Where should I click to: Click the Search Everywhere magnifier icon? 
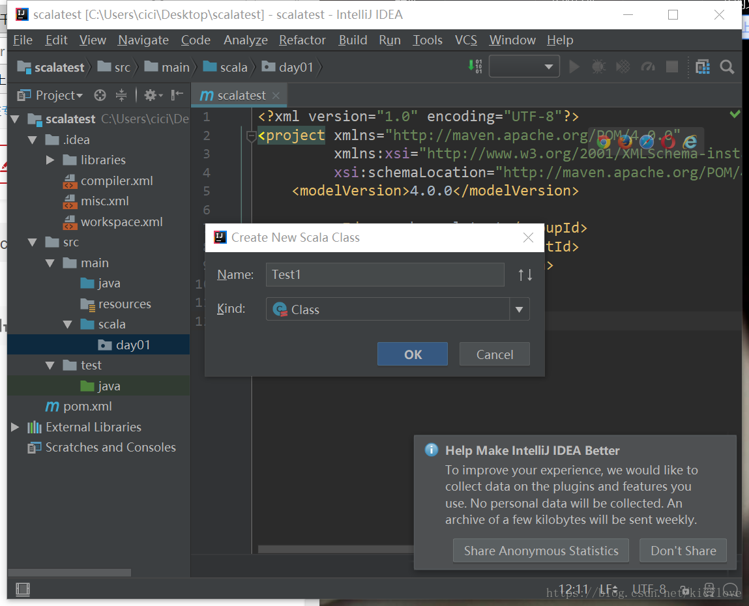click(727, 67)
